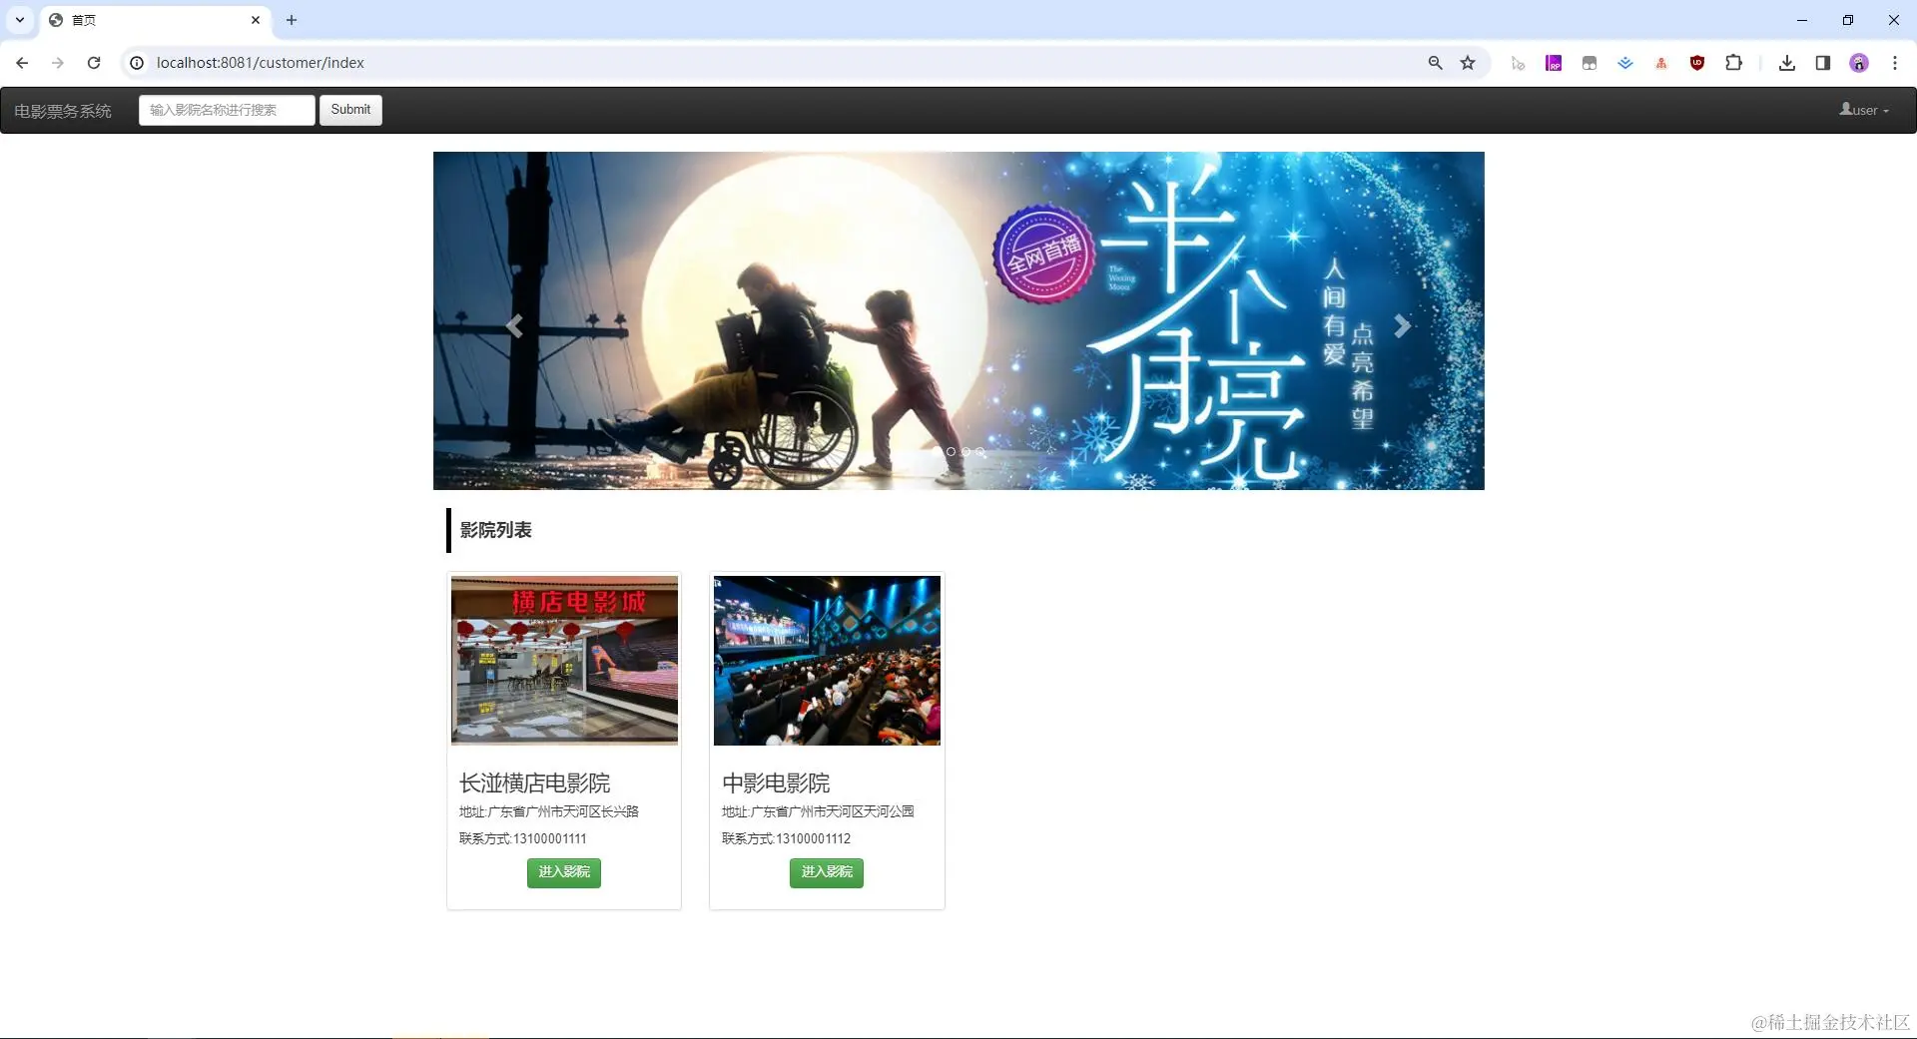
Task: Click the 电影票务系统 brand link
Action: 63,111
